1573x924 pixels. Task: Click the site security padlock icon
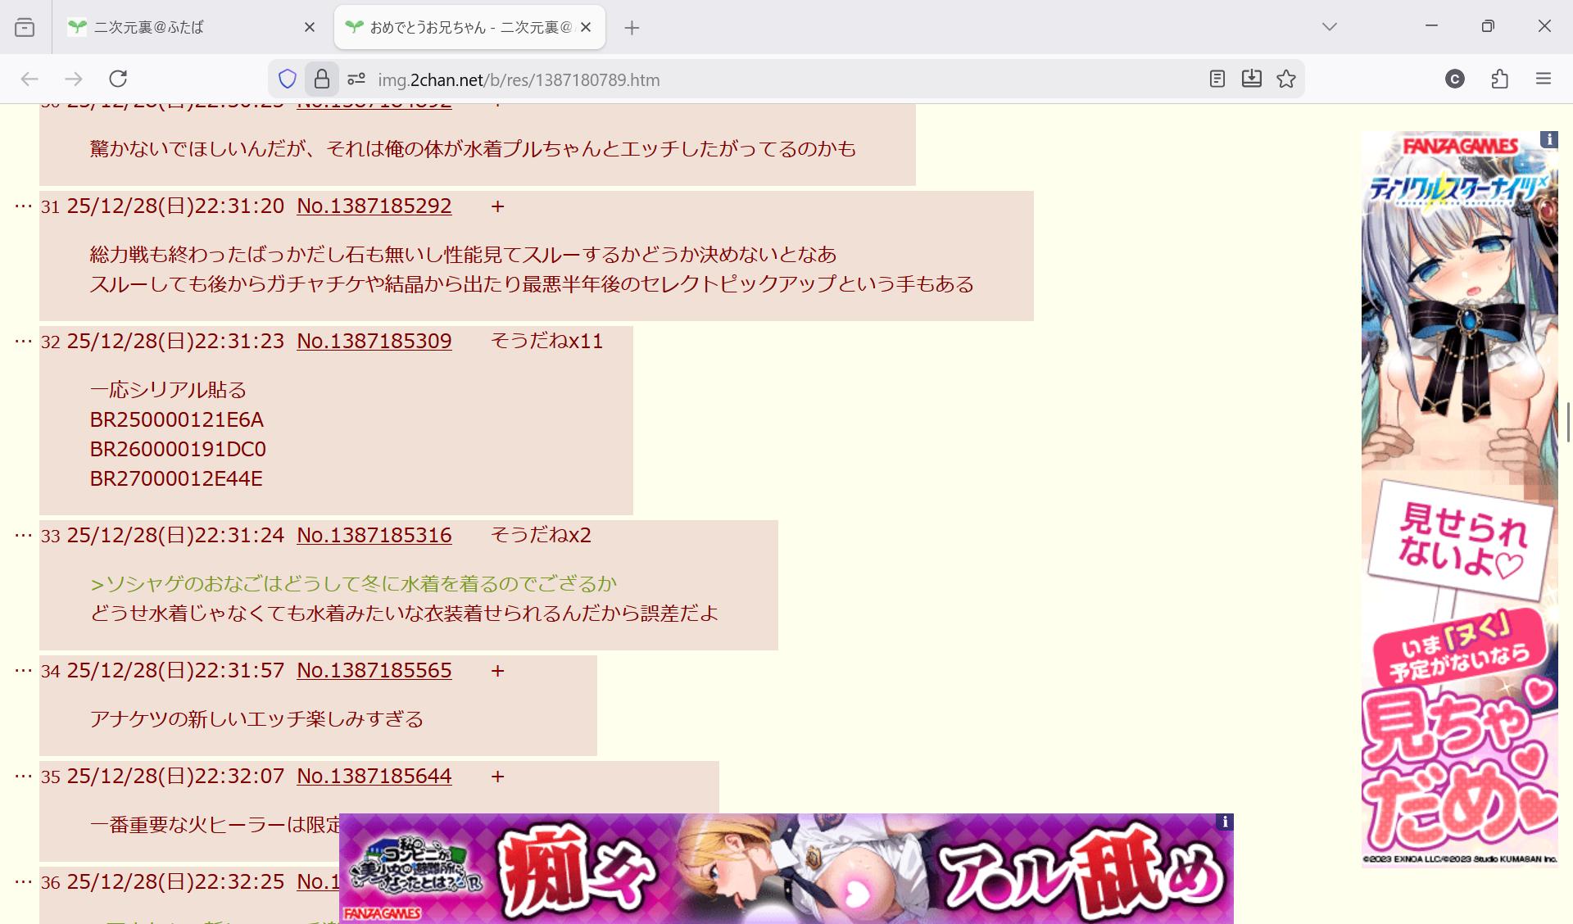pos(322,79)
